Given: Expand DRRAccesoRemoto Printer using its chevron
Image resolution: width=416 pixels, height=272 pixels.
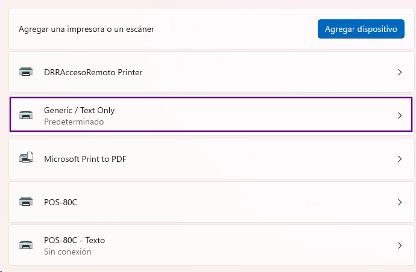Looking at the screenshot, I should click(x=400, y=72).
